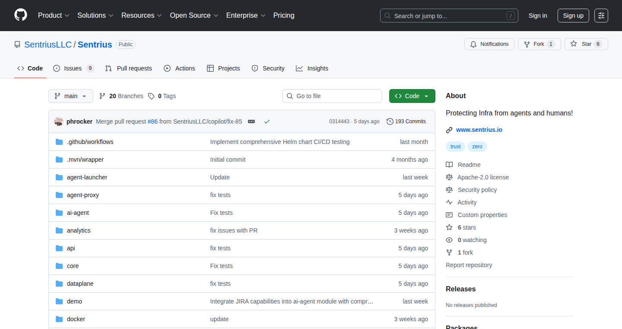The image size is (622, 329).
Task: Open the SentriusLLC organization link
Action: [48, 45]
